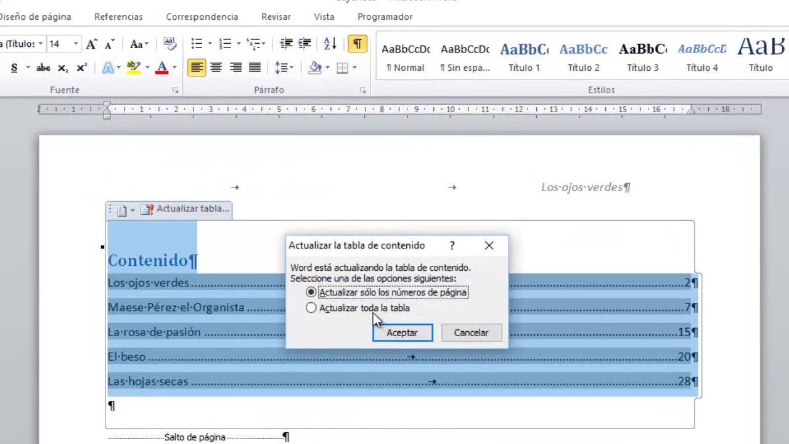
Task: Apply underline formatting
Action: coord(14,67)
